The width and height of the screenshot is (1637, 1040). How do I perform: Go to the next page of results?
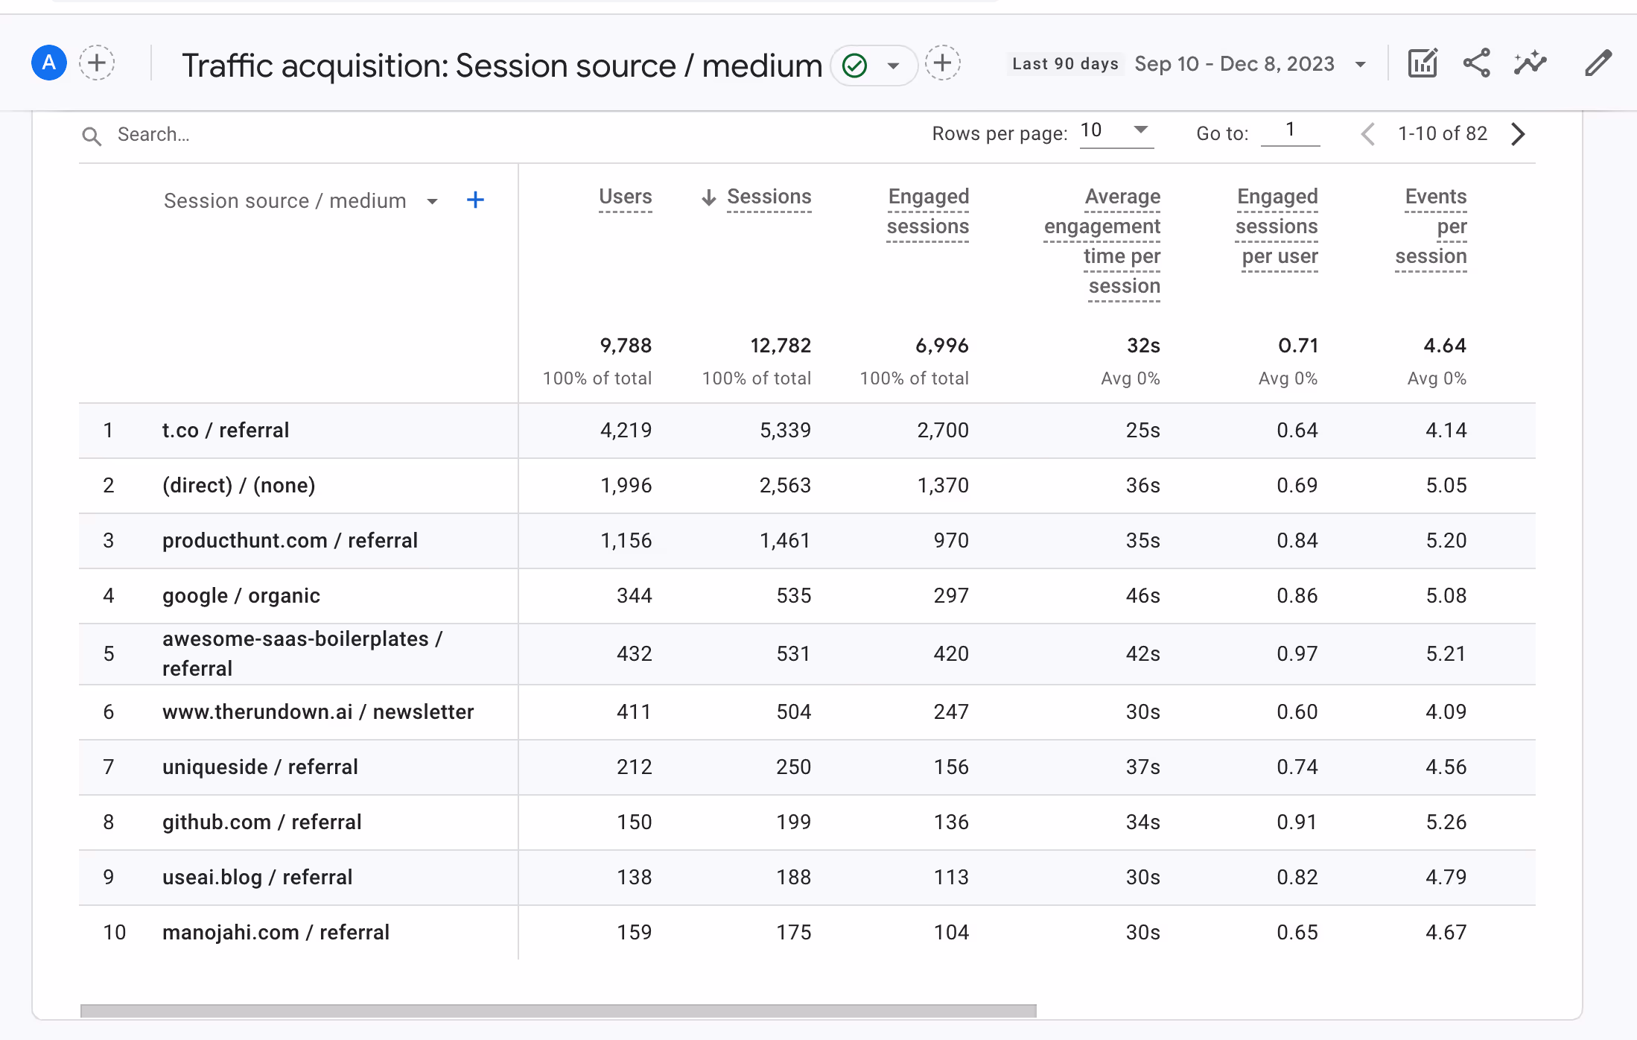(1518, 134)
